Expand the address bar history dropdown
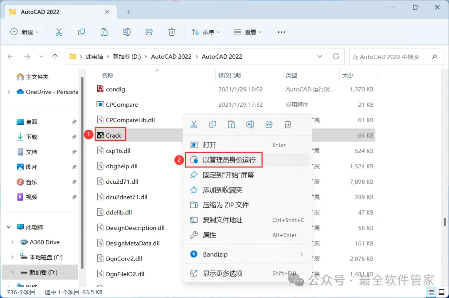The image size is (449, 298). pyautogui.click(x=320, y=57)
